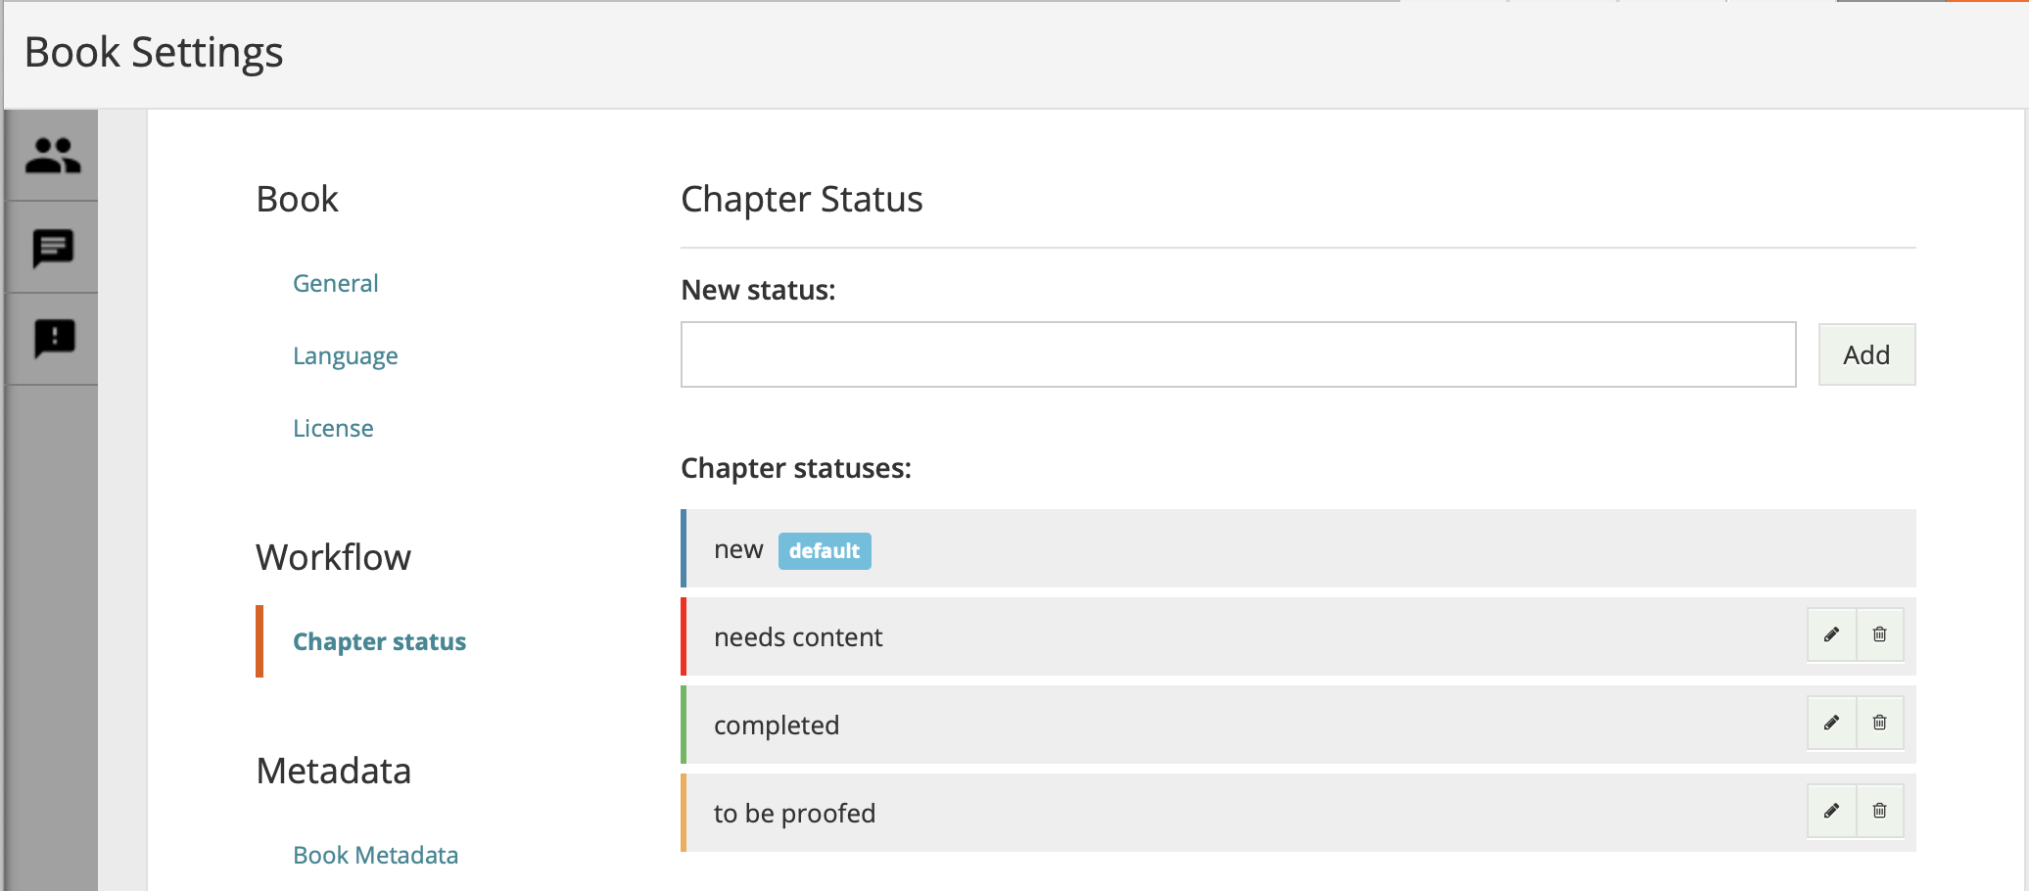2029x891 pixels.
Task: Edit the 'completed' status with pencil
Action: pos(1831,723)
